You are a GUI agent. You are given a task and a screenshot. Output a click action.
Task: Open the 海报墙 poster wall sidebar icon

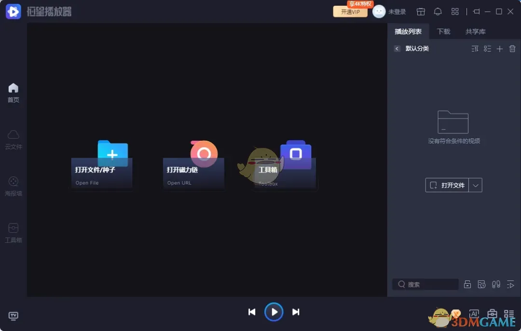[x=14, y=185]
